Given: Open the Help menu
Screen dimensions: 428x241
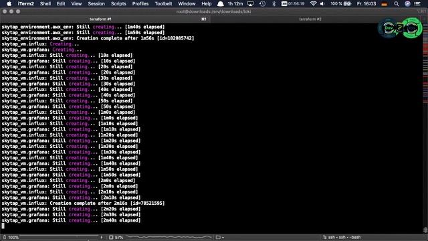Looking at the screenshot, I should coord(207,4).
